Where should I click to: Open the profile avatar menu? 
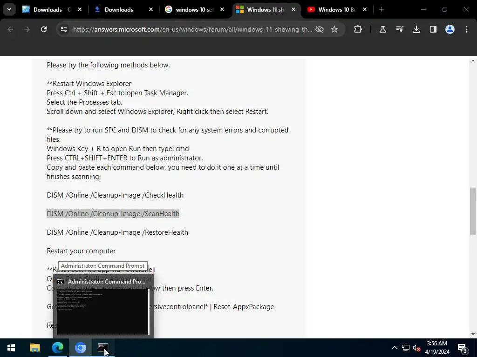[x=450, y=29]
